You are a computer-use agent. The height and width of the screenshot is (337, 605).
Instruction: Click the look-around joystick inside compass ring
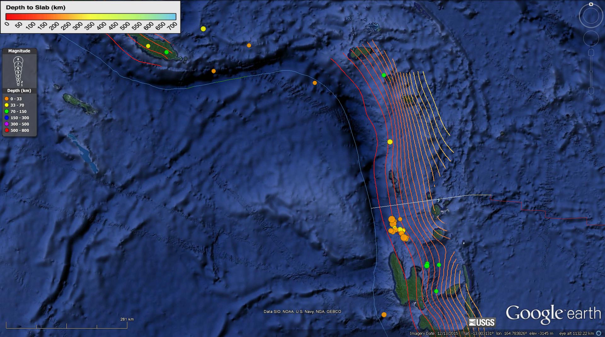[x=591, y=16]
